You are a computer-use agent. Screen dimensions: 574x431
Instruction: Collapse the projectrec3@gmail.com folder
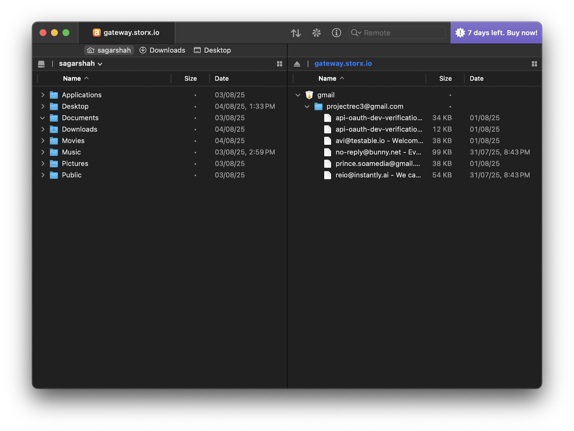point(307,106)
